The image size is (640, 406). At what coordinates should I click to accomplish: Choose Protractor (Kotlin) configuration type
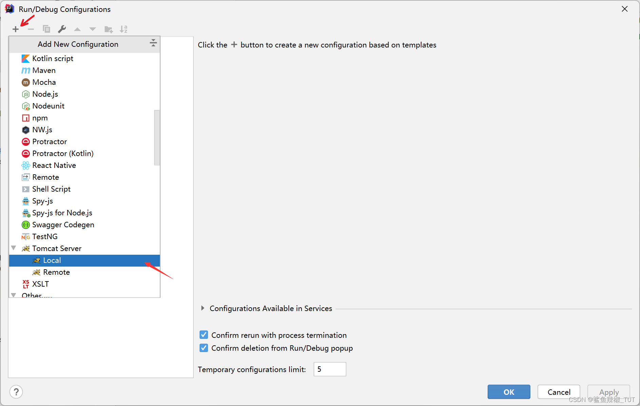pos(84,154)
